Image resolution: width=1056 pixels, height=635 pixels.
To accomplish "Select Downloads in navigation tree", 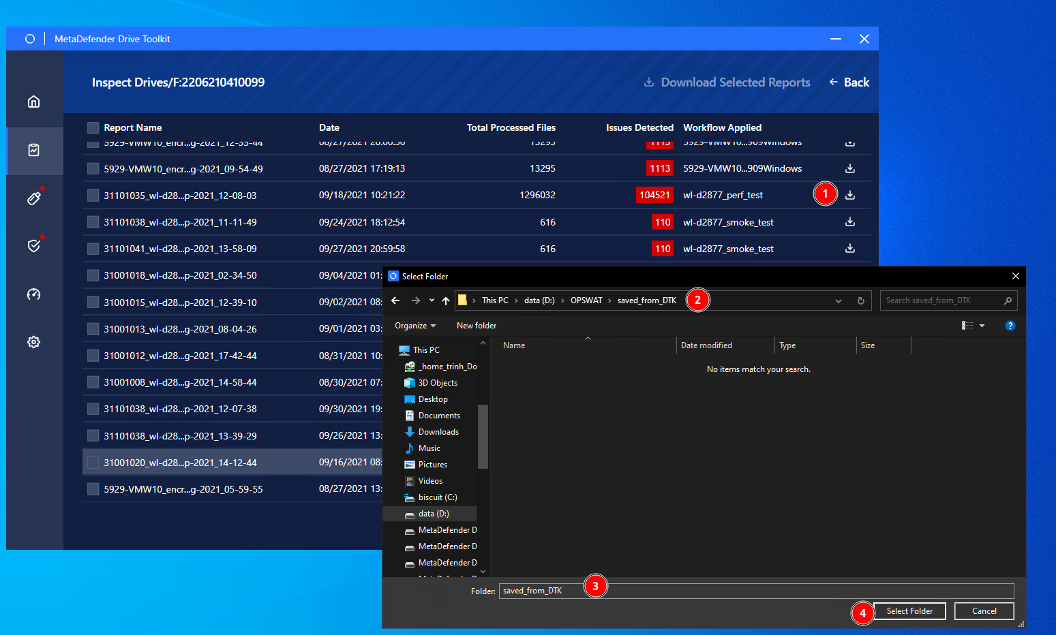I will click(x=438, y=432).
